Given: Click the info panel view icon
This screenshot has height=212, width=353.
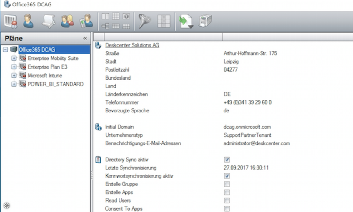Looking at the screenshot, I should tap(126, 16).
